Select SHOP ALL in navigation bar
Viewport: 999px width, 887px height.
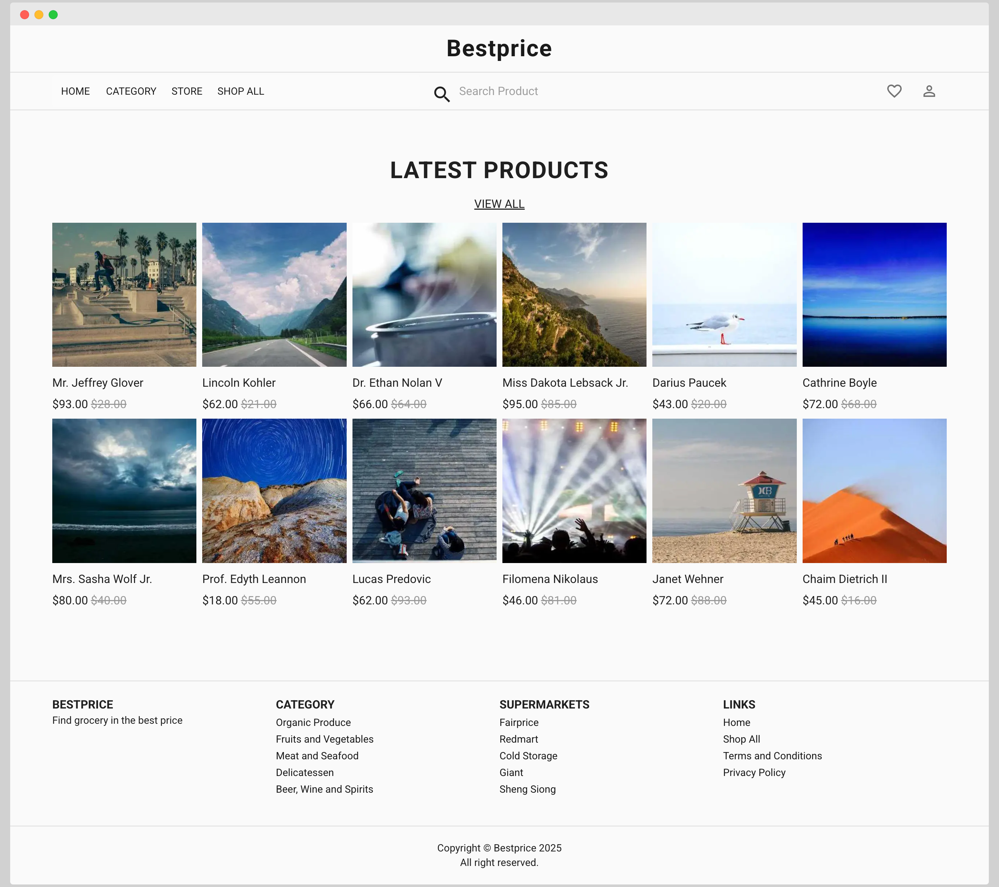coord(240,91)
